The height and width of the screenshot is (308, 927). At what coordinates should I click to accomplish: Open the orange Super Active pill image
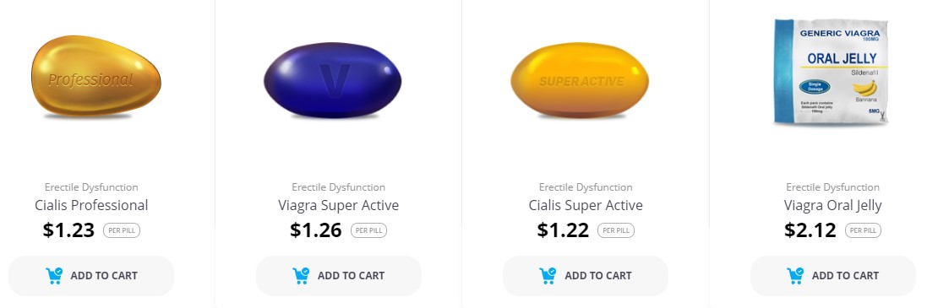580,80
